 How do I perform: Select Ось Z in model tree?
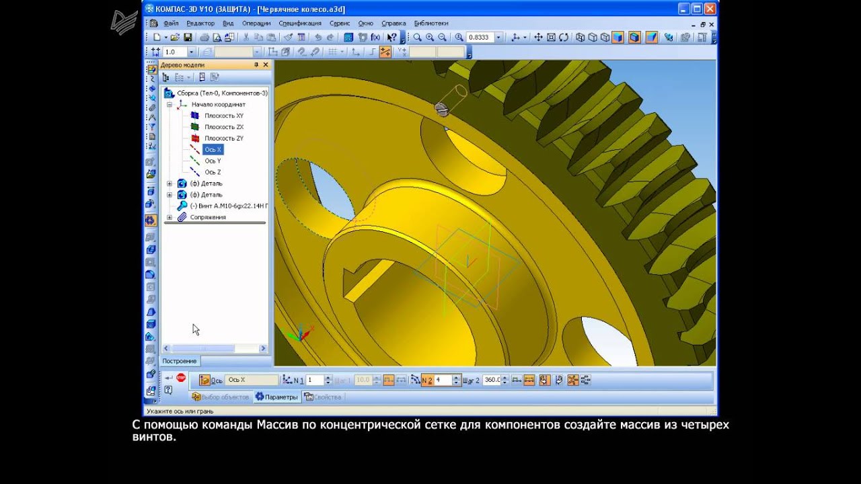[x=213, y=172]
